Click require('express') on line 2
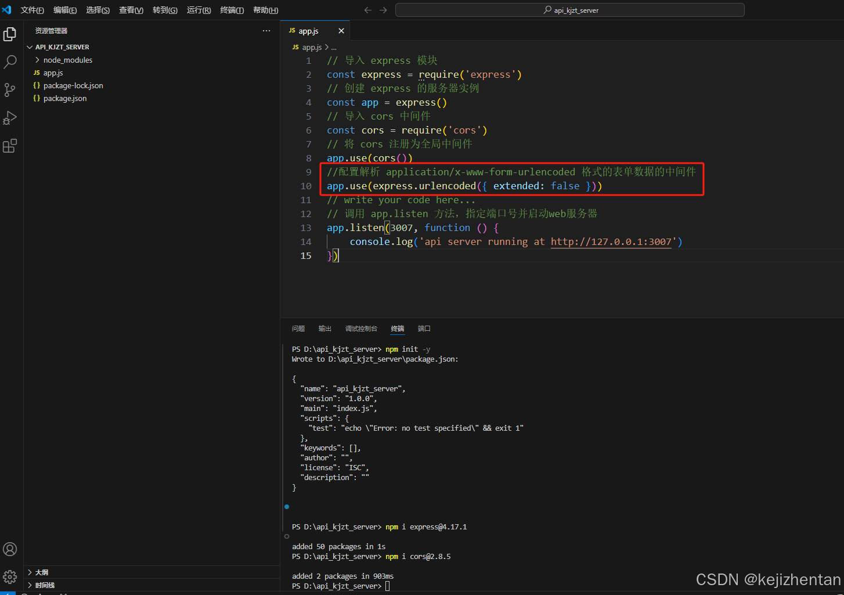The image size is (844, 595). (x=470, y=74)
